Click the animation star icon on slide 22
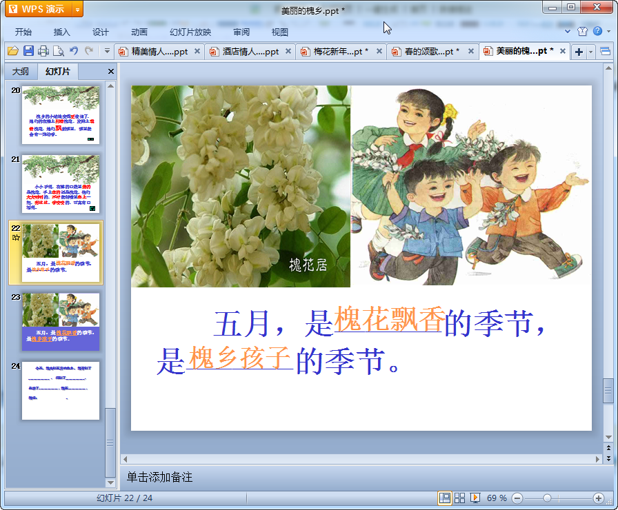Viewport: 618px width, 510px height. pyautogui.click(x=16, y=238)
